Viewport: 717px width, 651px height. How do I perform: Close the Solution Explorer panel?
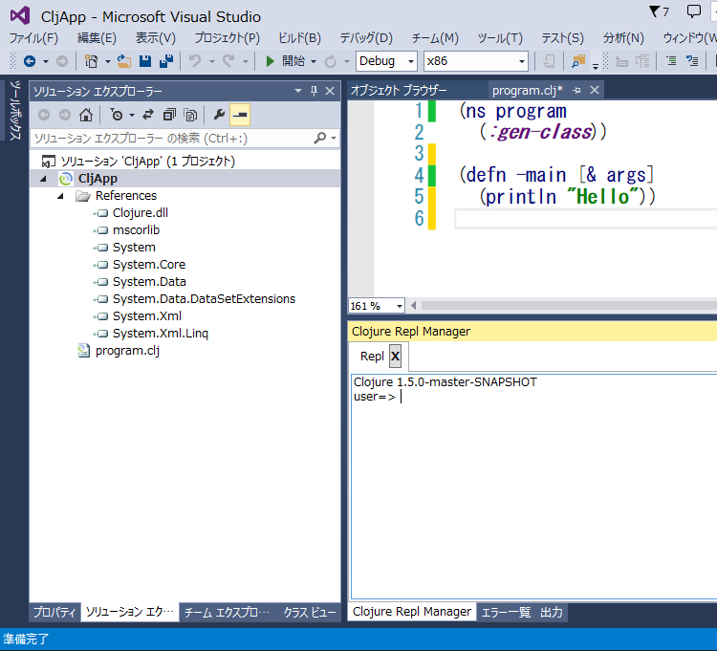330,91
